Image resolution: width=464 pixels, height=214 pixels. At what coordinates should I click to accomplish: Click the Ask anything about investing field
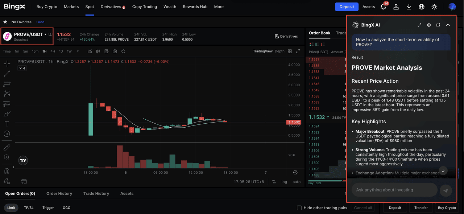click(394, 190)
